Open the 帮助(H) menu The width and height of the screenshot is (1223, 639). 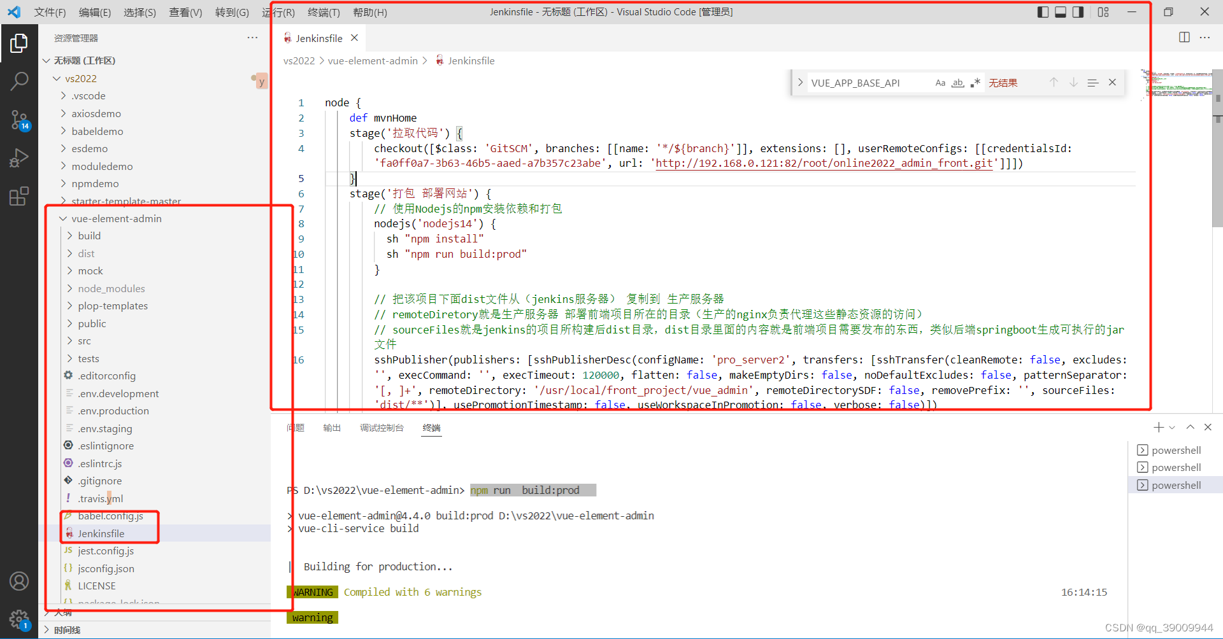tap(369, 12)
